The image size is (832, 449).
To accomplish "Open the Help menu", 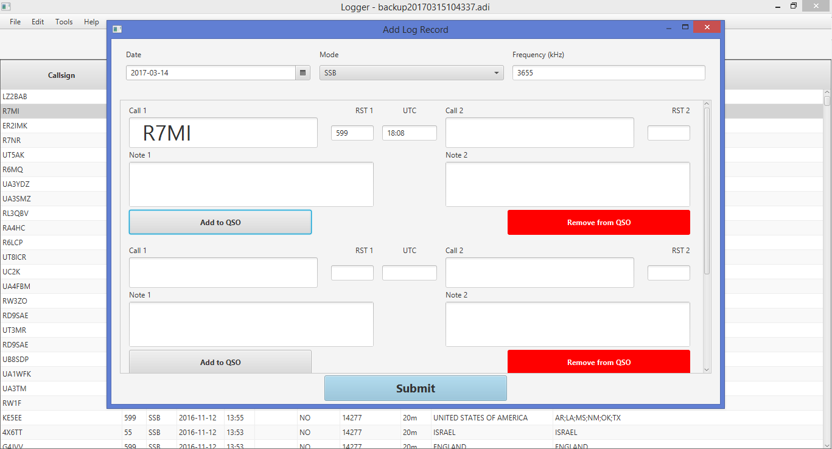I will pos(91,22).
